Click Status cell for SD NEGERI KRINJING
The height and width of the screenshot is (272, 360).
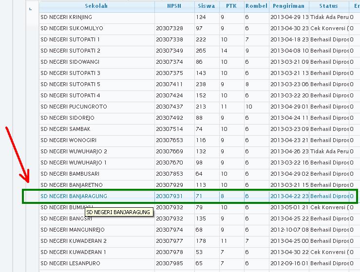pyautogui.click(x=329, y=17)
